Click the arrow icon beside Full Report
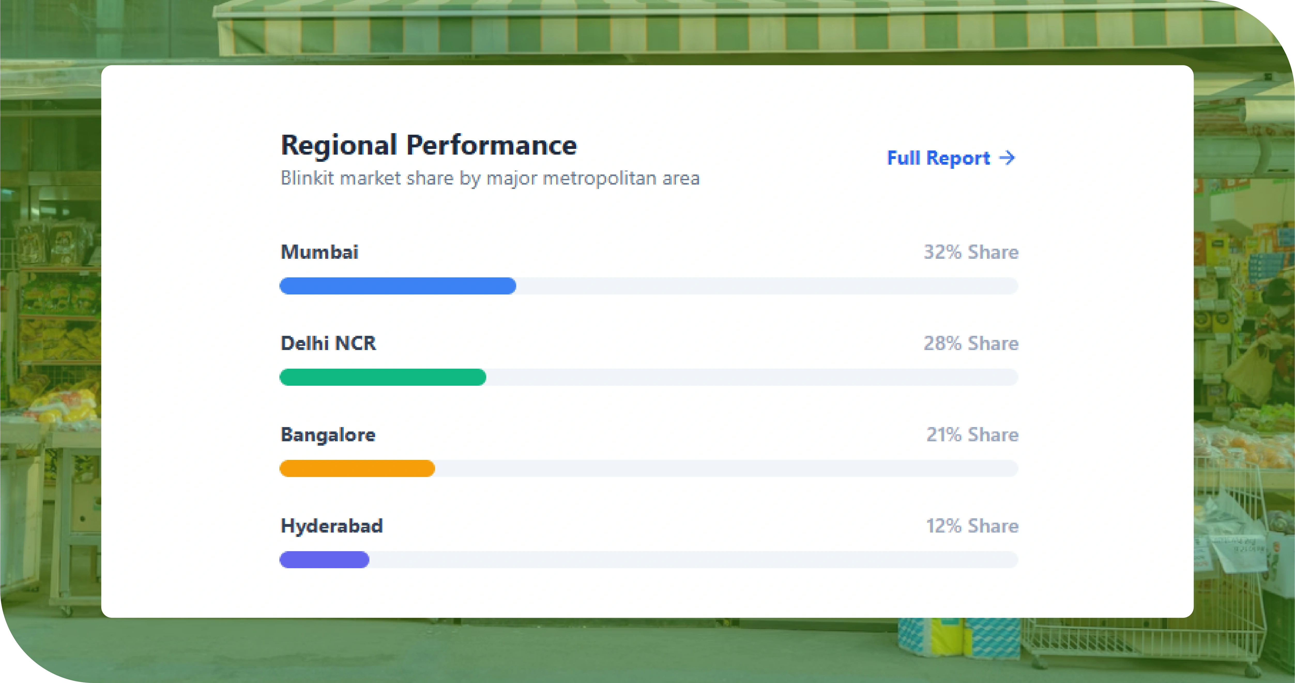This screenshot has height=683, width=1295. (1008, 158)
